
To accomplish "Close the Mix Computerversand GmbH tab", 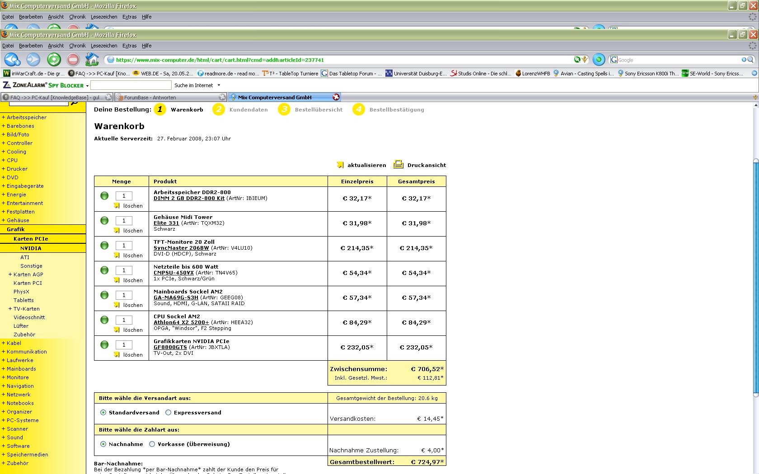I will (x=336, y=97).
